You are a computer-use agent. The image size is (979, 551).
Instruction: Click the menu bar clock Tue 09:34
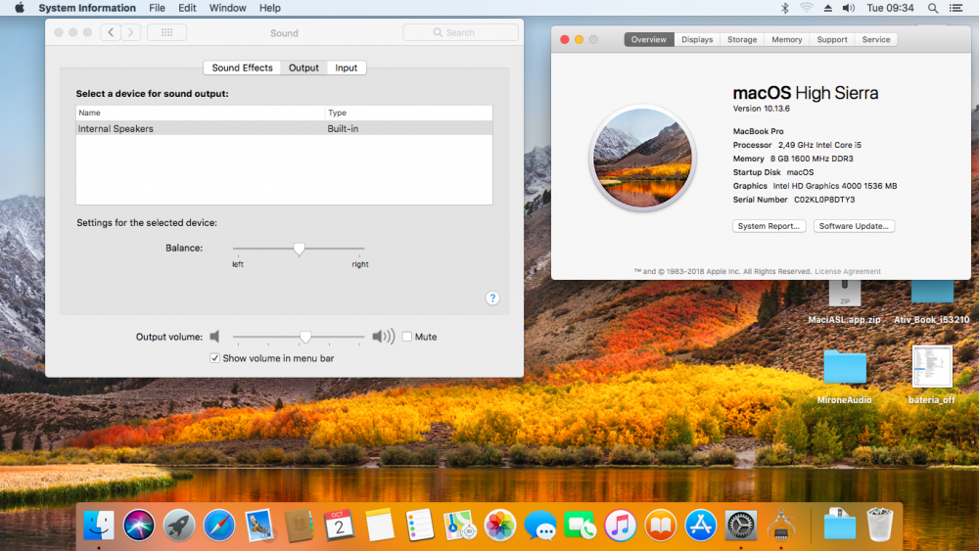tap(890, 8)
